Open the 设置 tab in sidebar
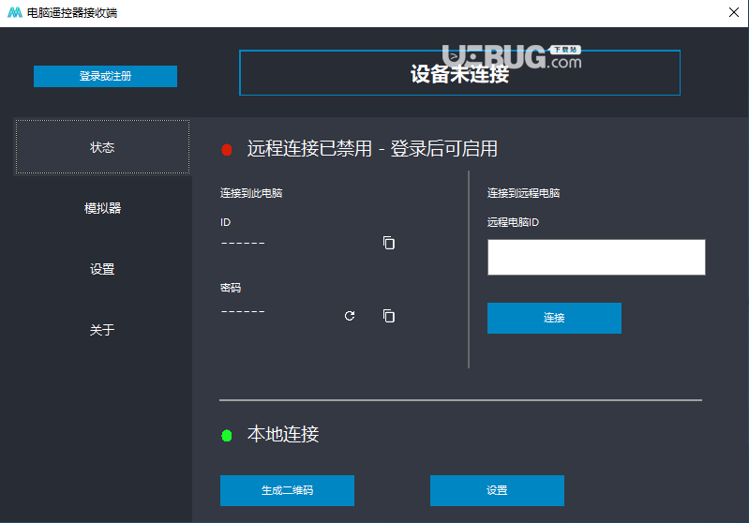 (x=102, y=269)
